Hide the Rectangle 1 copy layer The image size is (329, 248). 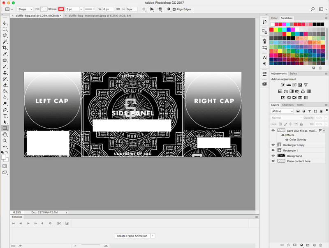pyautogui.click(x=273, y=145)
